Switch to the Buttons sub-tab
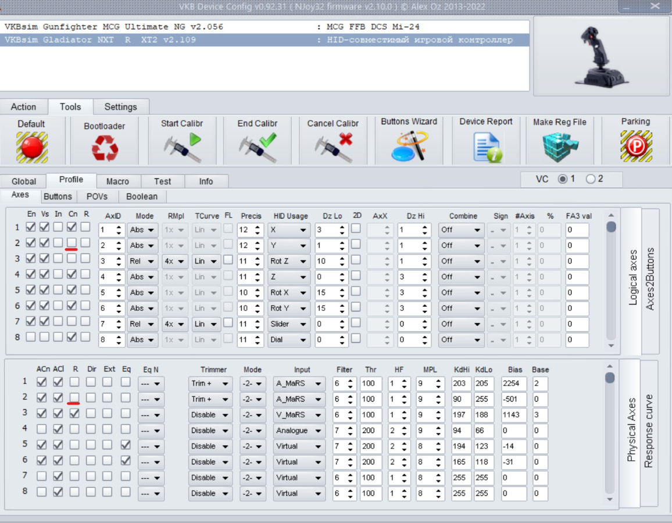This screenshot has height=523, width=672. point(58,196)
